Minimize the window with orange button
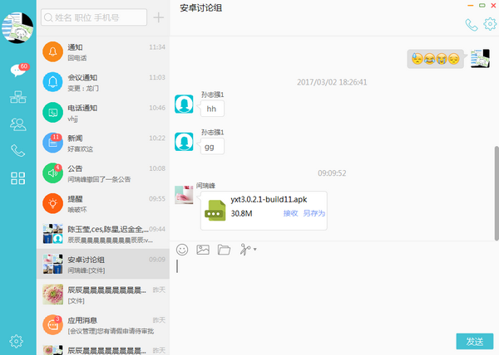Image resolution: width=499 pixels, height=355 pixels. pyautogui.click(x=471, y=6)
